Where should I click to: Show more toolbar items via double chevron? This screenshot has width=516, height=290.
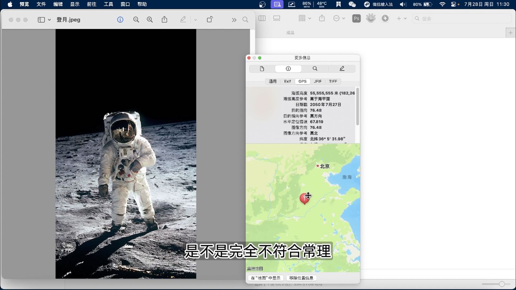click(x=234, y=20)
